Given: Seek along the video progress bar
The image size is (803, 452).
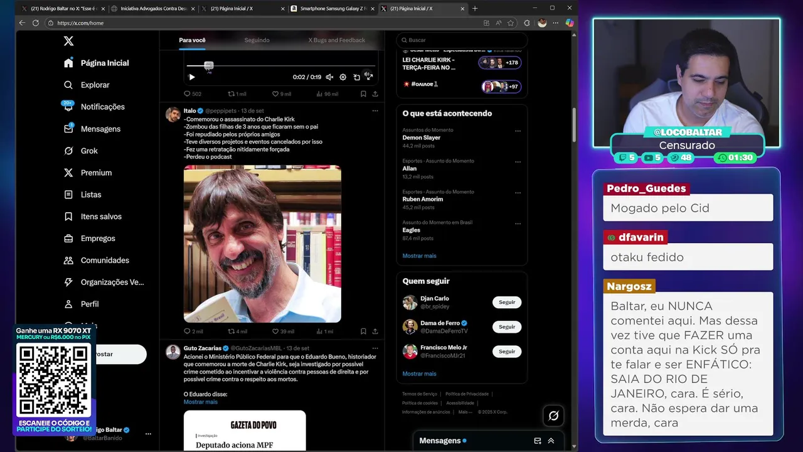Looking at the screenshot, I should coord(281,65).
